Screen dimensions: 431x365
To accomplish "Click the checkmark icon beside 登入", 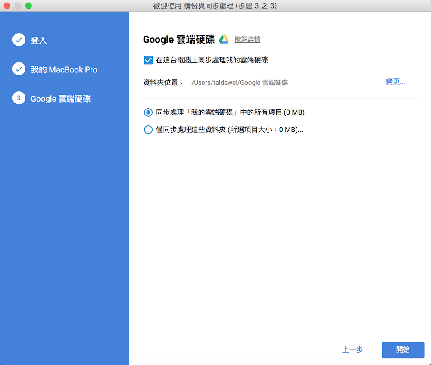I will pyautogui.click(x=19, y=40).
